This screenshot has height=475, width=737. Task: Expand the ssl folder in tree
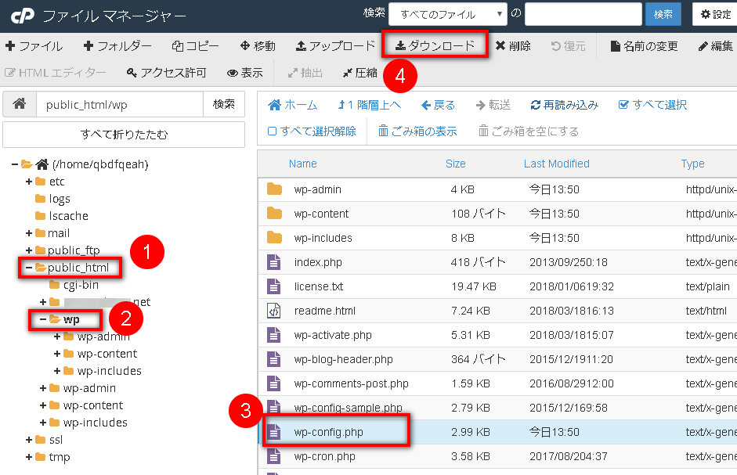coord(29,440)
